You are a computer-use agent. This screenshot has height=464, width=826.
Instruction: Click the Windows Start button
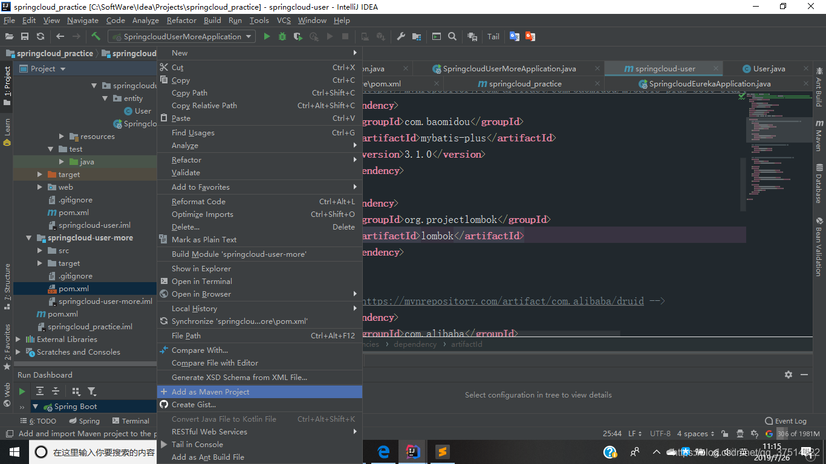pyautogui.click(x=15, y=451)
